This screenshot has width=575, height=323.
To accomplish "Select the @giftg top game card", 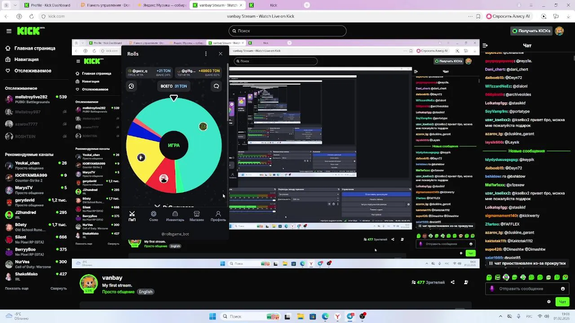I will 198,73.
